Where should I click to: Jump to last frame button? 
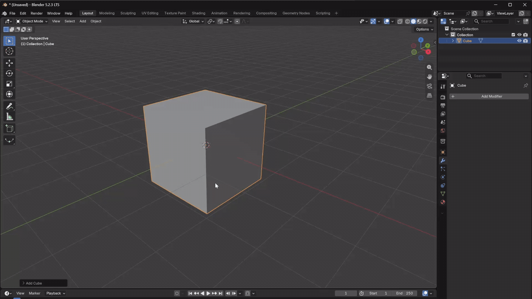point(221,293)
